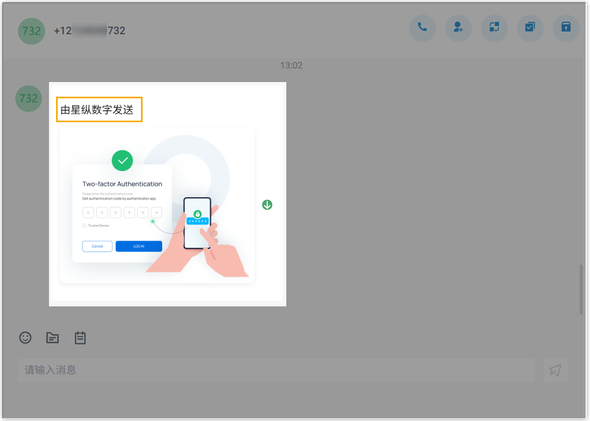Click the double checkbox icon in header
Viewport: 590px width, 421px height.
tap(530, 28)
